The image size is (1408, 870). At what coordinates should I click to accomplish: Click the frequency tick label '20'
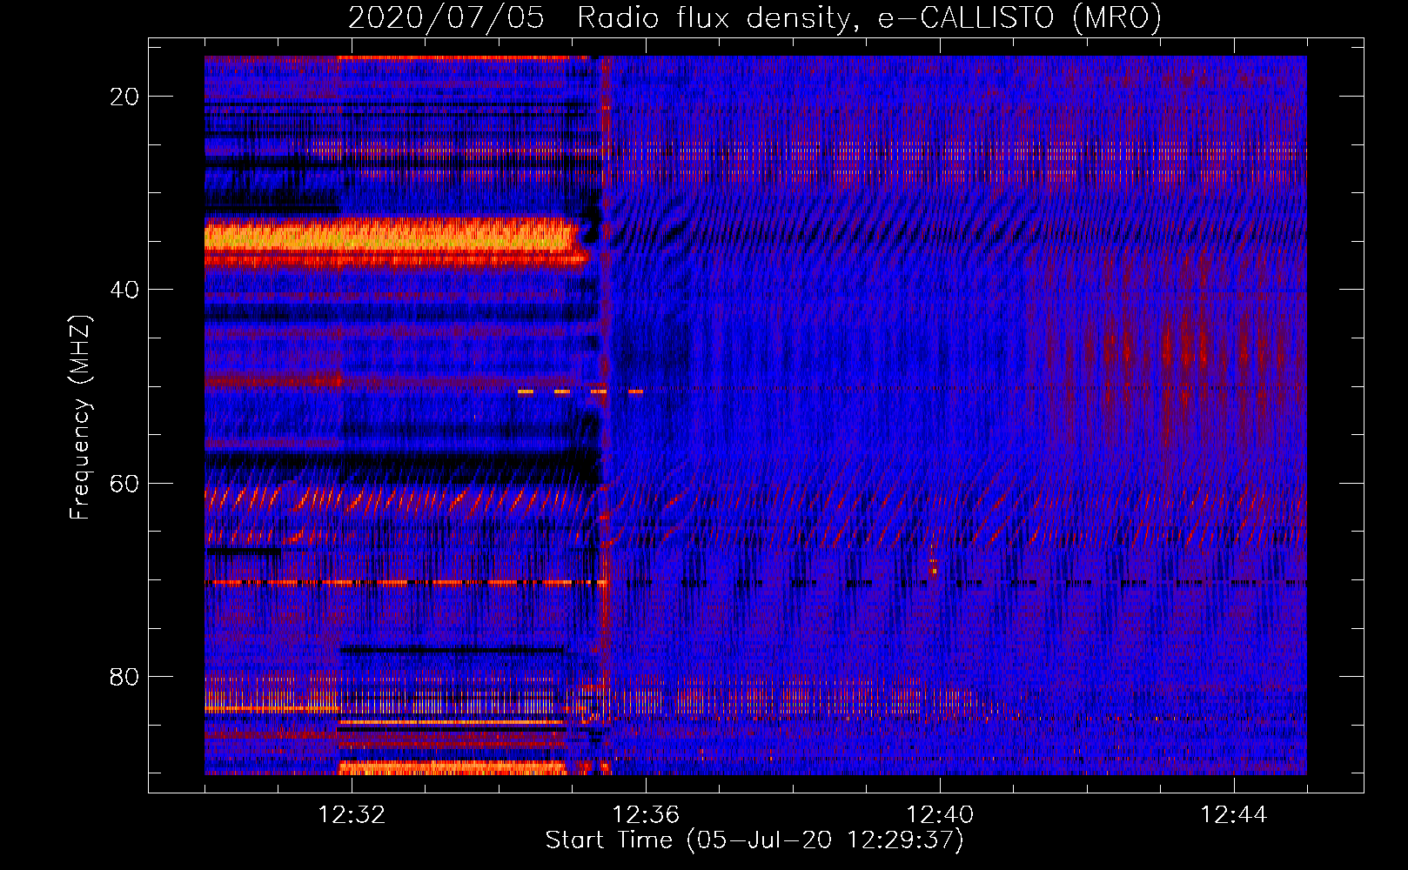[125, 97]
